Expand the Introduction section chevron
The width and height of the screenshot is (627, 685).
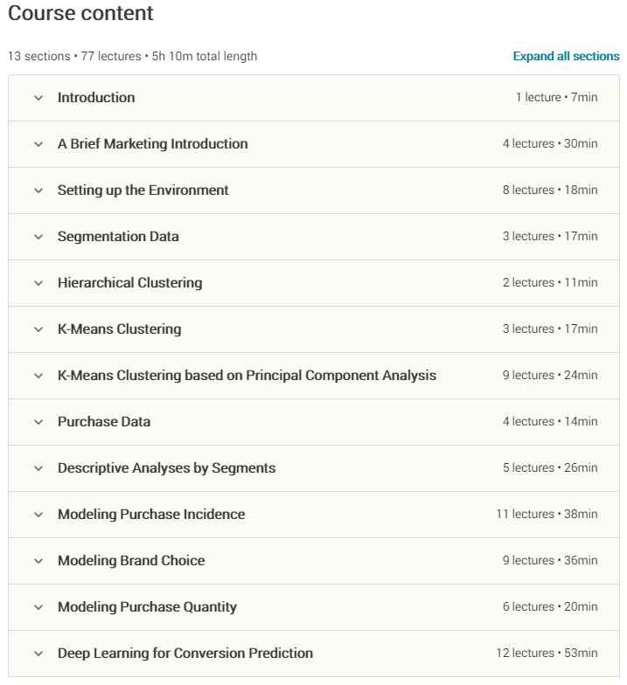(38, 98)
